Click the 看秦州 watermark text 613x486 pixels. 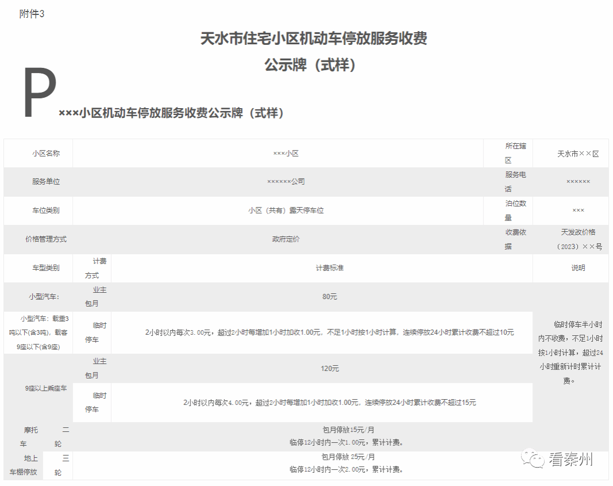click(570, 459)
